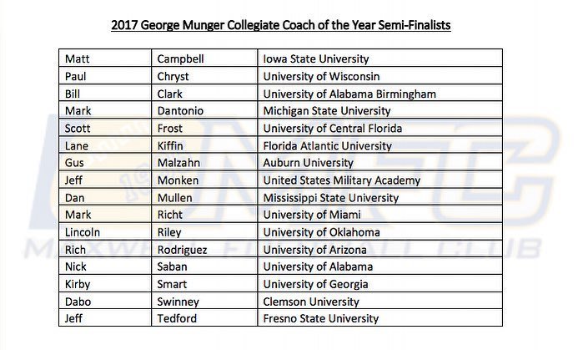Select the Mullen last name cell
583x350 pixels.
point(204,197)
